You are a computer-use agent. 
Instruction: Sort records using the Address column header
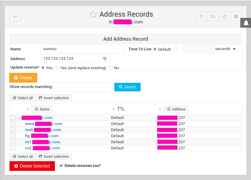click(x=176, y=109)
